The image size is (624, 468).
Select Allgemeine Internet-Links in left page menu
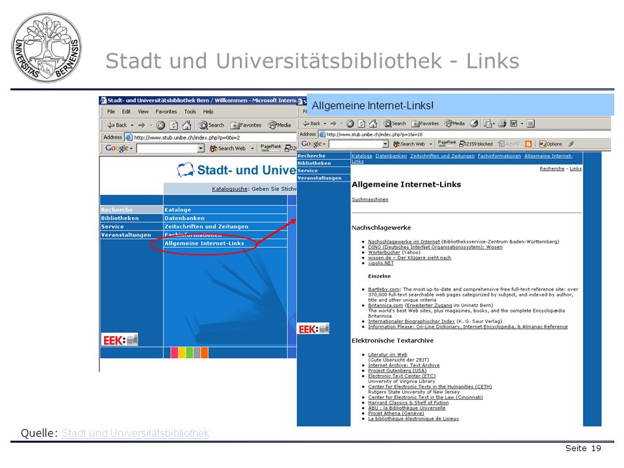coord(204,243)
